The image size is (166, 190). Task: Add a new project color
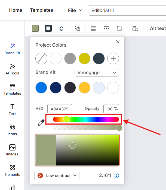113,58
